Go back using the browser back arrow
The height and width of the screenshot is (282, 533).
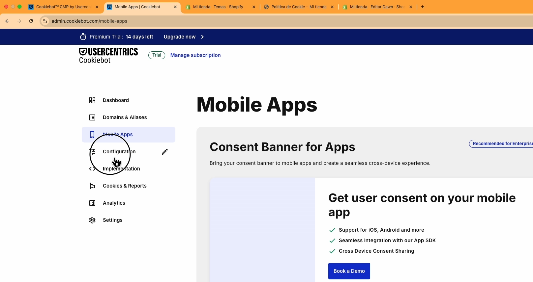pos(7,21)
